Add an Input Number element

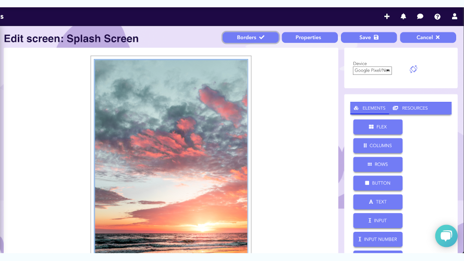377,240
